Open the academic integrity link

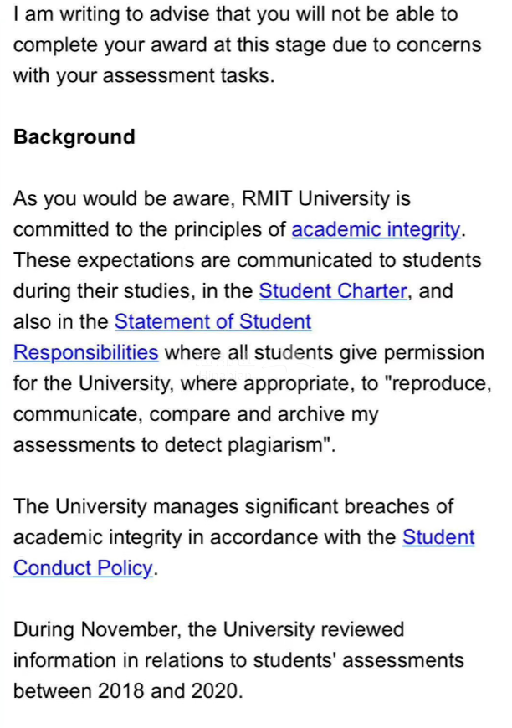pos(376,229)
